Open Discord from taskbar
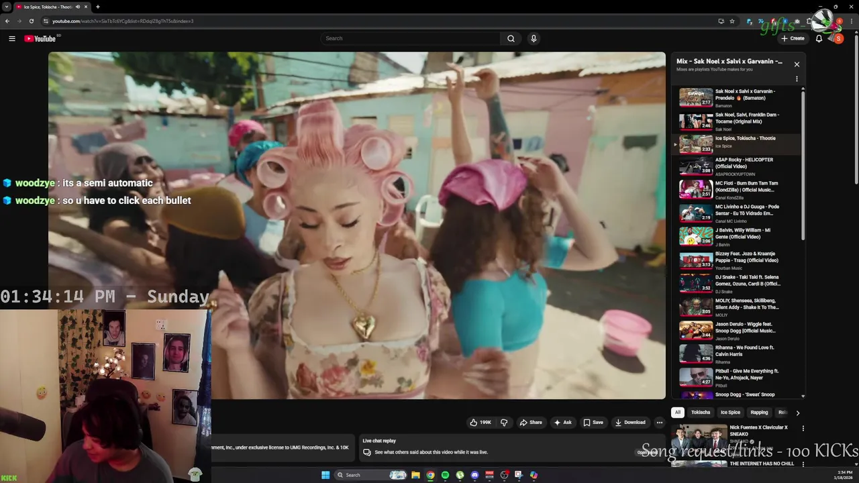Image resolution: width=859 pixels, height=483 pixels. point(474,475)
